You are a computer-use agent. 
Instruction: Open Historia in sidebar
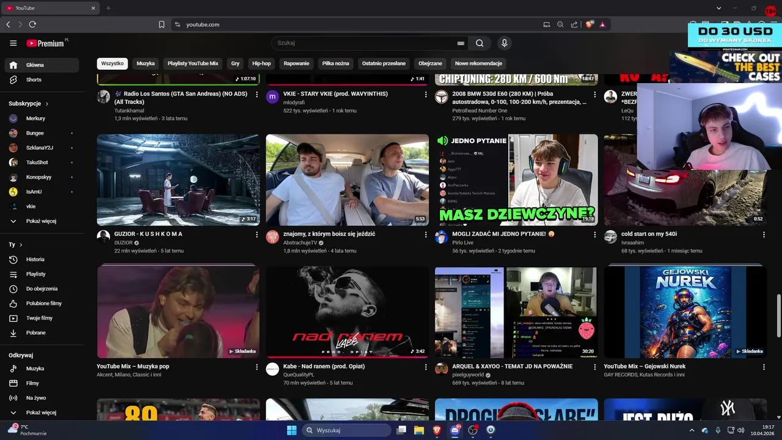click(x=42, y=259)
